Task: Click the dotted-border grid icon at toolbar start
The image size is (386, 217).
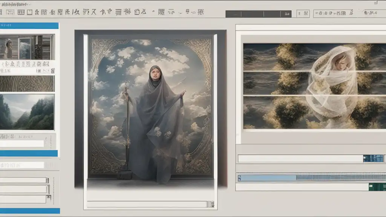Action: click(10, 12)
